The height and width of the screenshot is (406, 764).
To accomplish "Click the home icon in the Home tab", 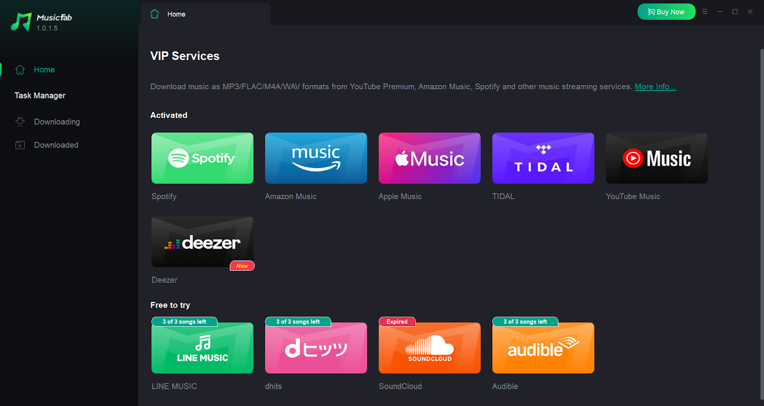I will tap(155, 14).
